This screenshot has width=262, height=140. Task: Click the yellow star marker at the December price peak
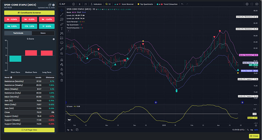pyautogui.click(x=143, y=41)
